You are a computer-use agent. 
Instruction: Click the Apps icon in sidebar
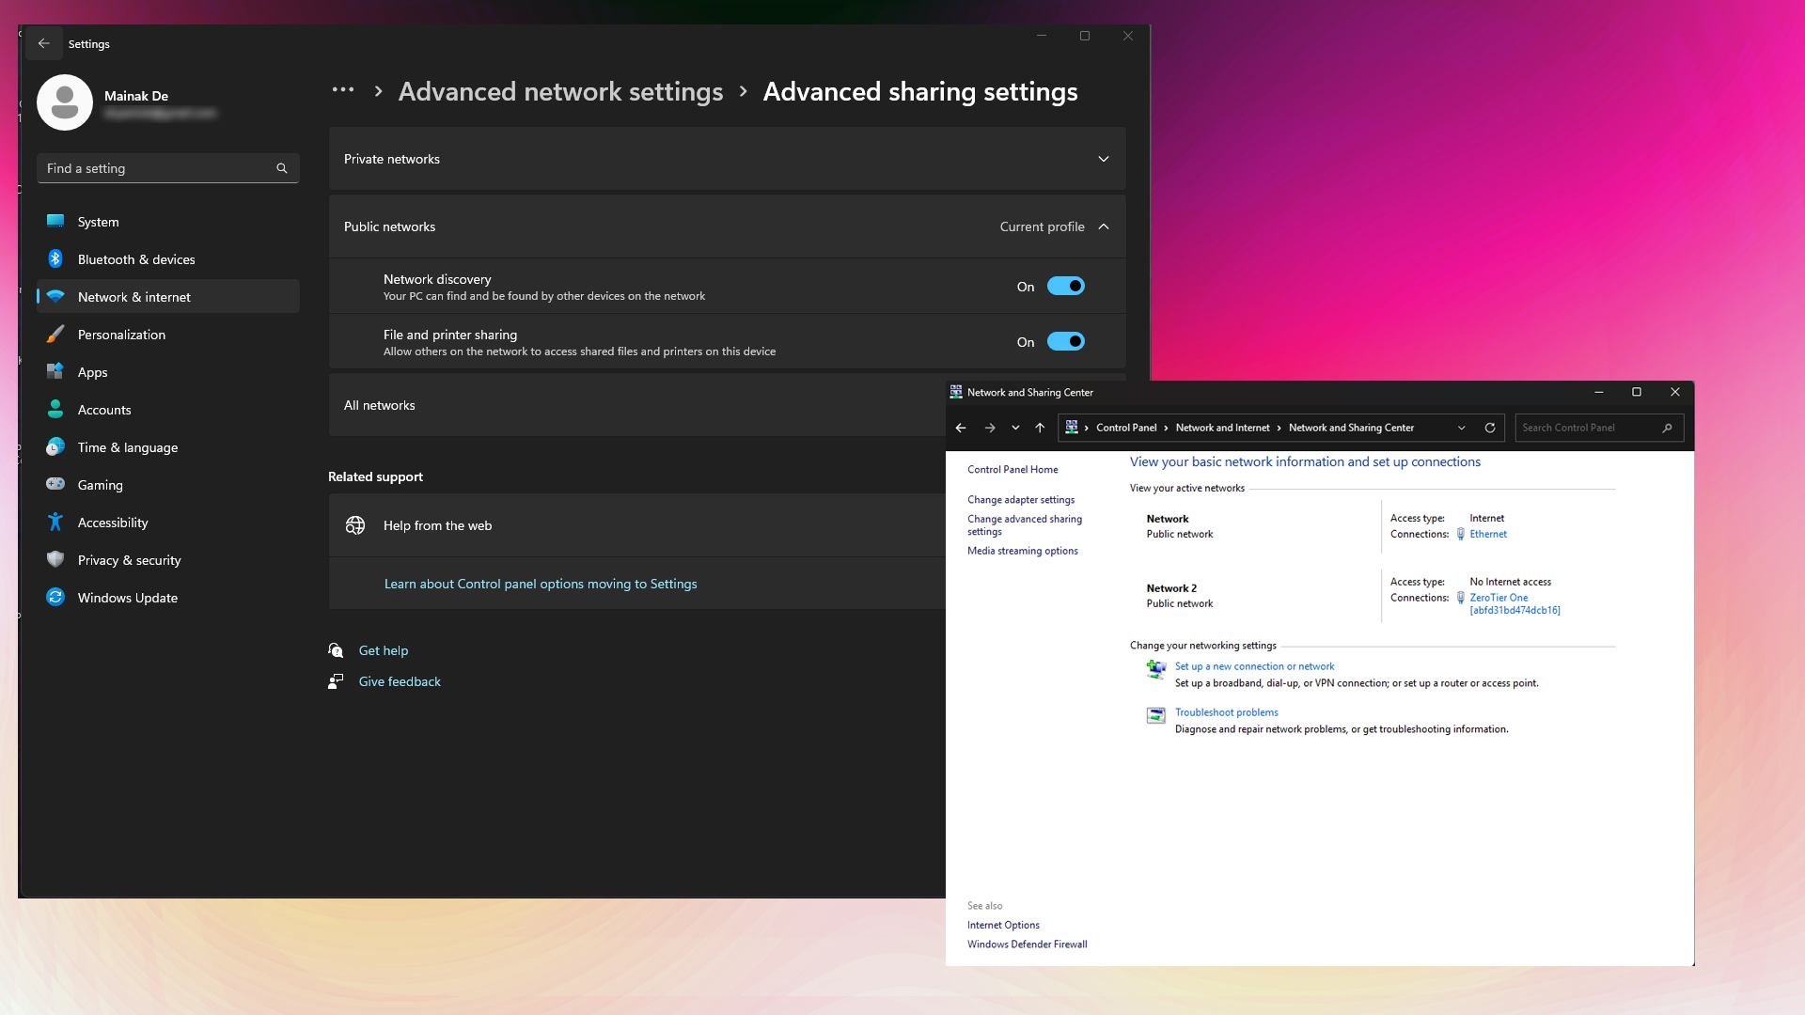(55, 372)
